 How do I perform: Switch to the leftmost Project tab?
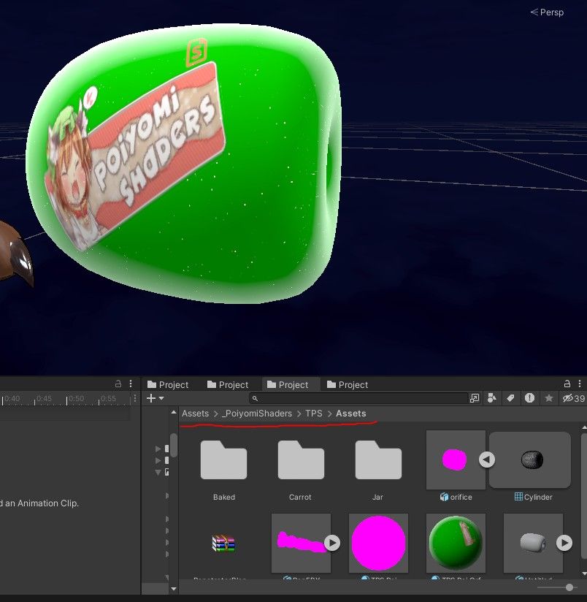point(168,384)
